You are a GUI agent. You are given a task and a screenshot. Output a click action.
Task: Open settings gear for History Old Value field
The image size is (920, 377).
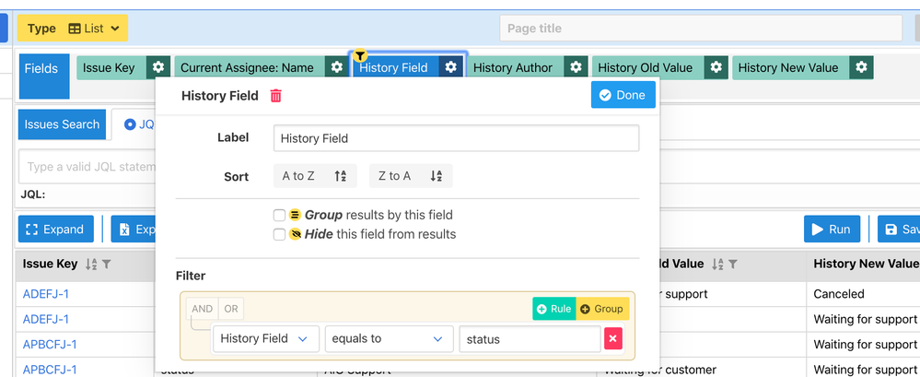tap(716, 67)
